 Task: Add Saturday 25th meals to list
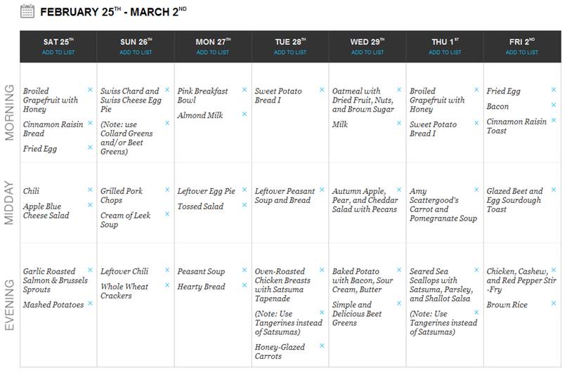click(58, 53)
